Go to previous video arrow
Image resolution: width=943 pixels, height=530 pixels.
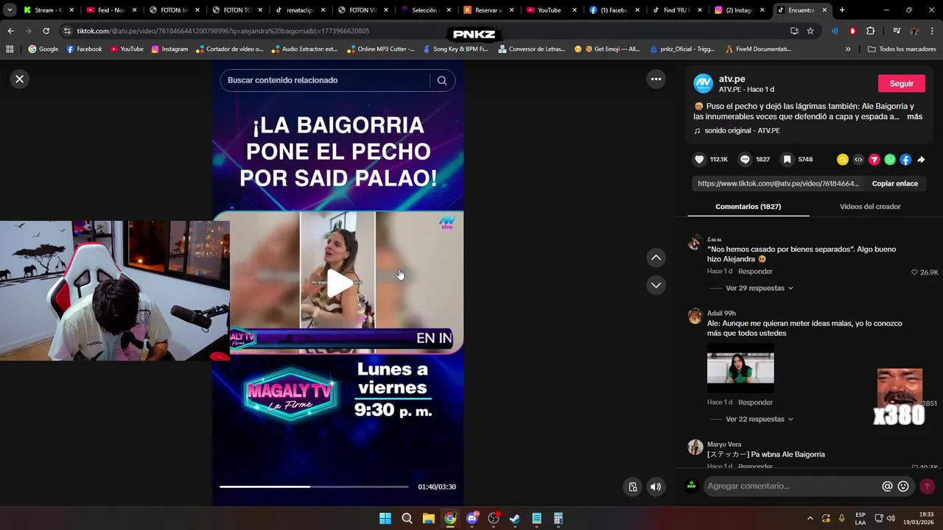tap(656, 258)
